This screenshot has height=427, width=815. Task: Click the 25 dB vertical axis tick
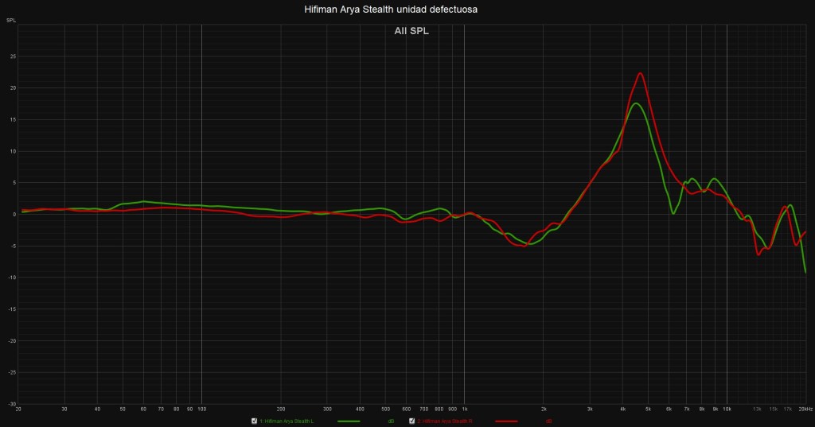click(x=13, y=56)
